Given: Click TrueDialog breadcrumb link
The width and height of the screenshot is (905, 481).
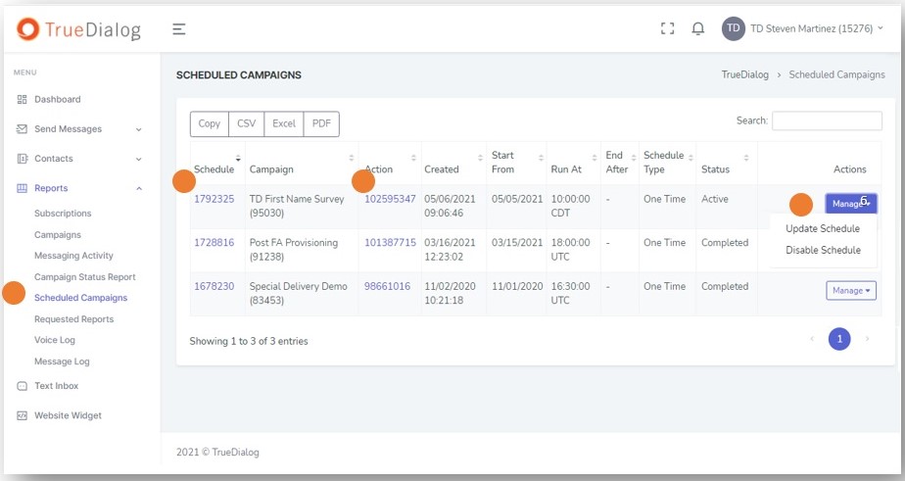Looking at the screenshot, I should [x=745, y=74].
